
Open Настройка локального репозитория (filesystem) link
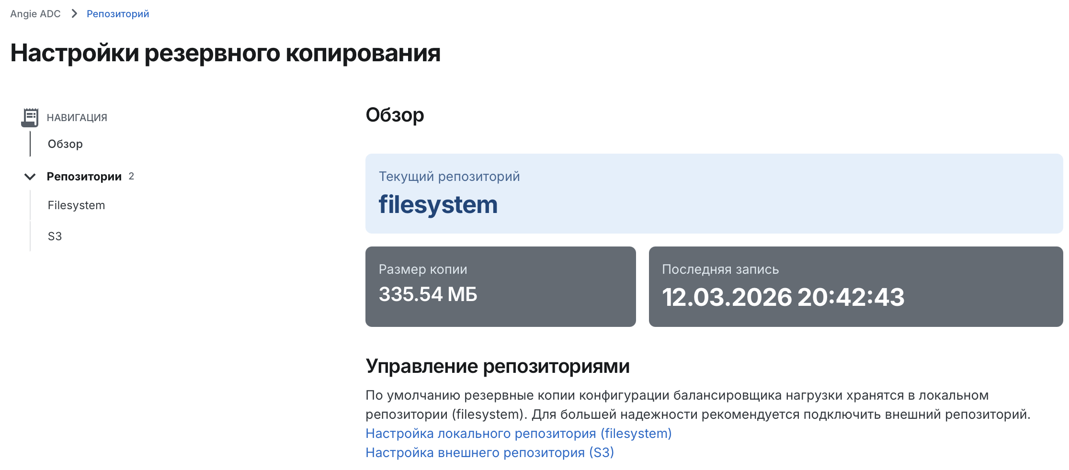coord(519,434)
